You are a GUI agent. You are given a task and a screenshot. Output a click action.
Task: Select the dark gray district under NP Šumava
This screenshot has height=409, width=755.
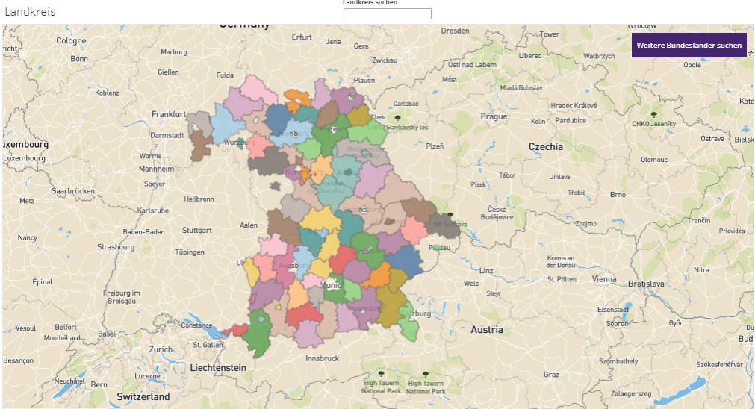pyautogui.click(x=447, y=225)
